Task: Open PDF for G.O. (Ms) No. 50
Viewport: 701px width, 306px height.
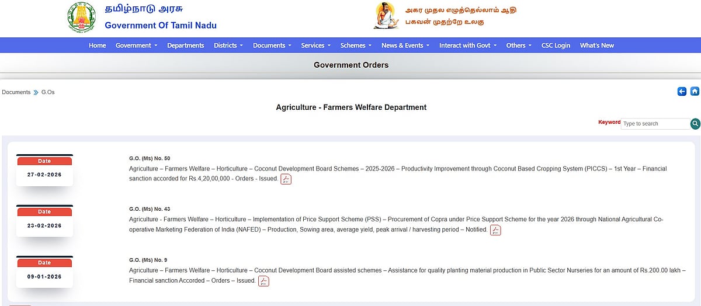Action: click(x=286, y=179)
